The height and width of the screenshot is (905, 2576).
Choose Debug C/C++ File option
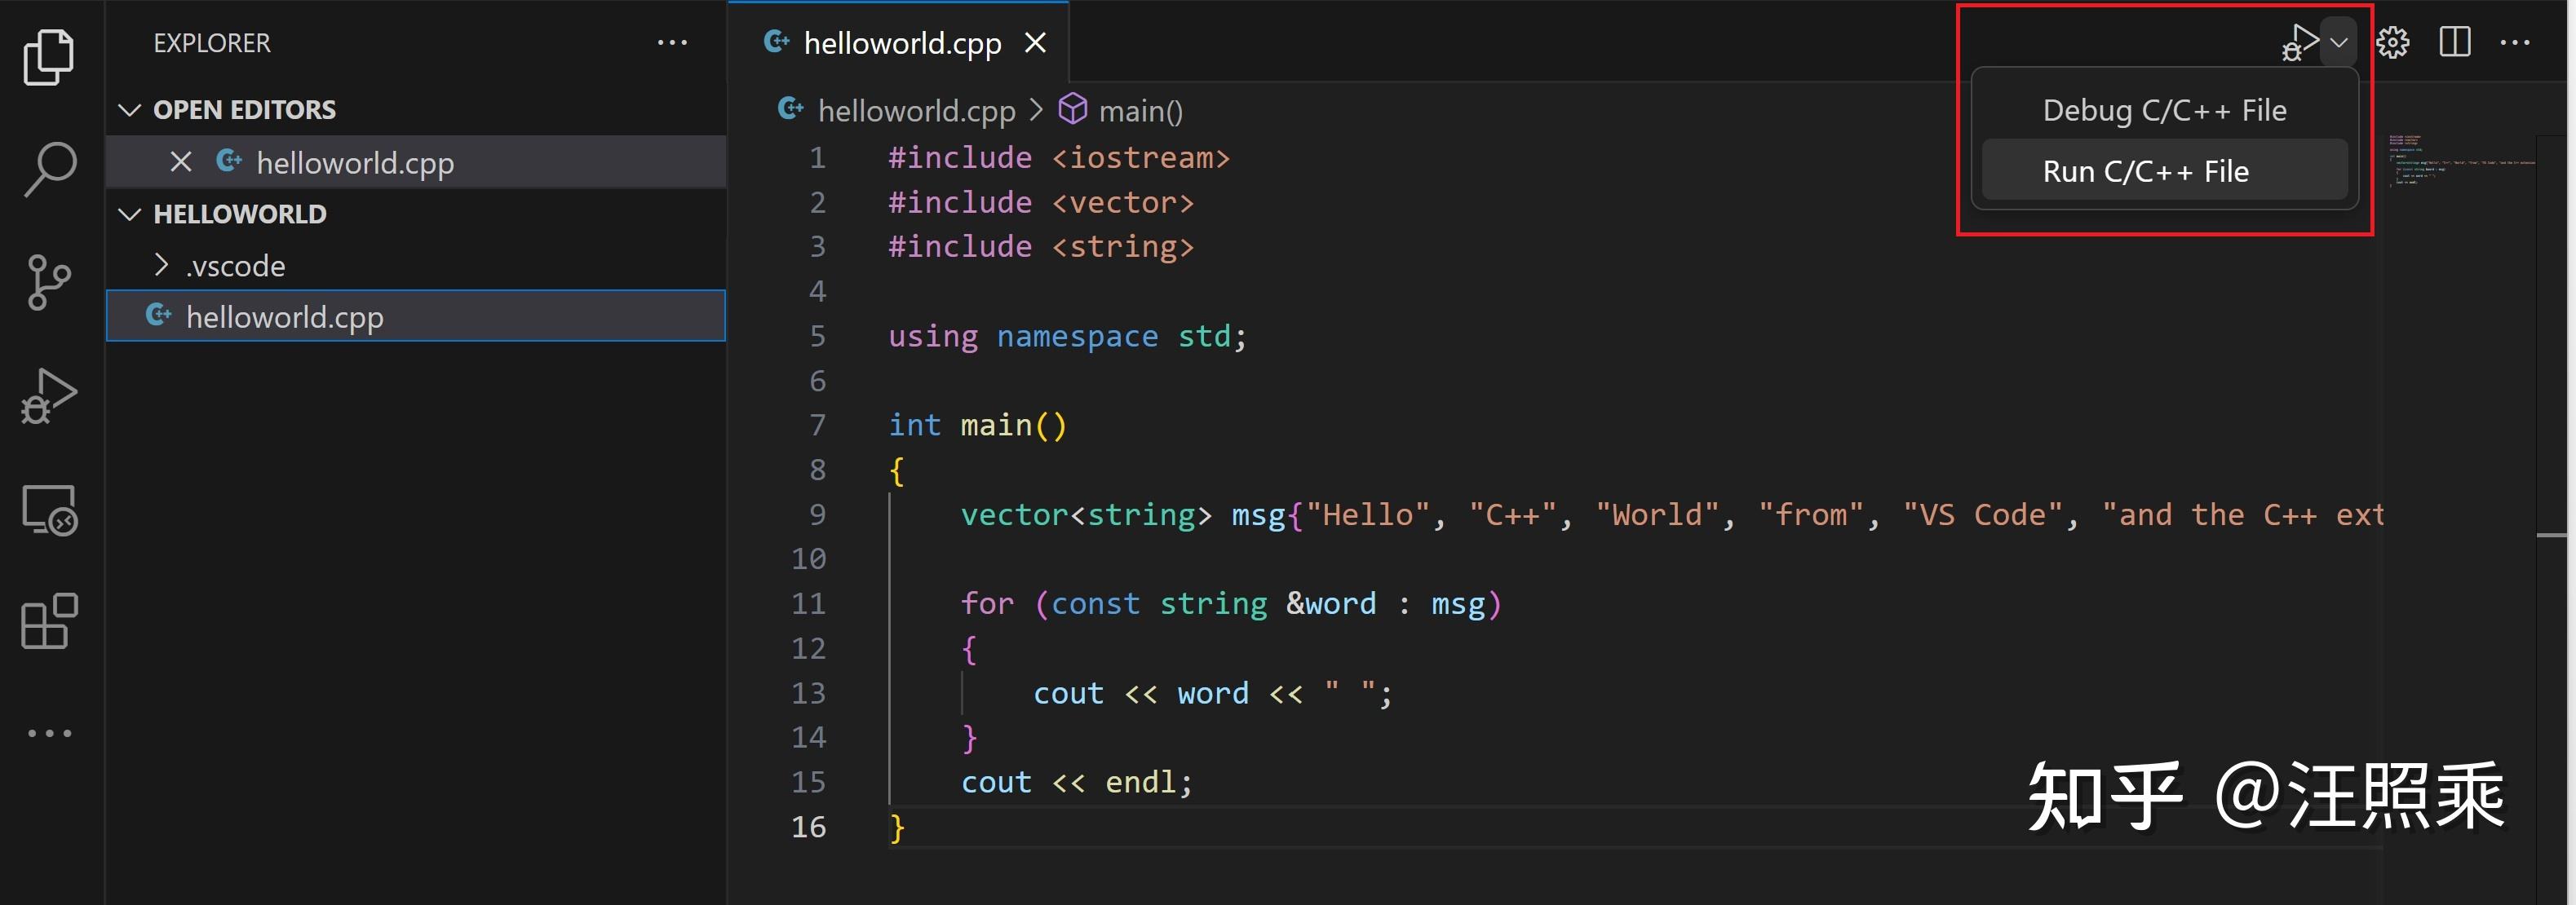(2163, 110)
